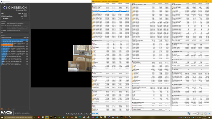Click HWiNFO expand-right double arrow button
The height and width of the screenshot is (119, 212).
tap(97, 113)
